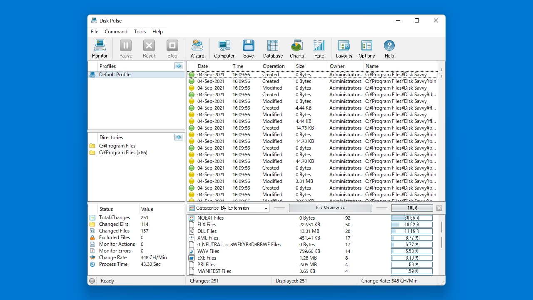
Task: Click the 11.16 % progress bar
Action: tap(412, 231)
